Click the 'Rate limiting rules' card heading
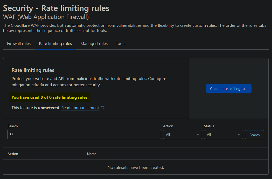 click(x=33, y=70)
